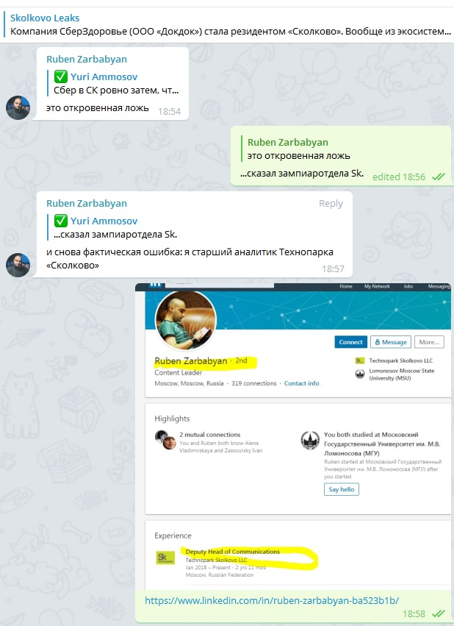Click the Say hello button

click(341, 489)
